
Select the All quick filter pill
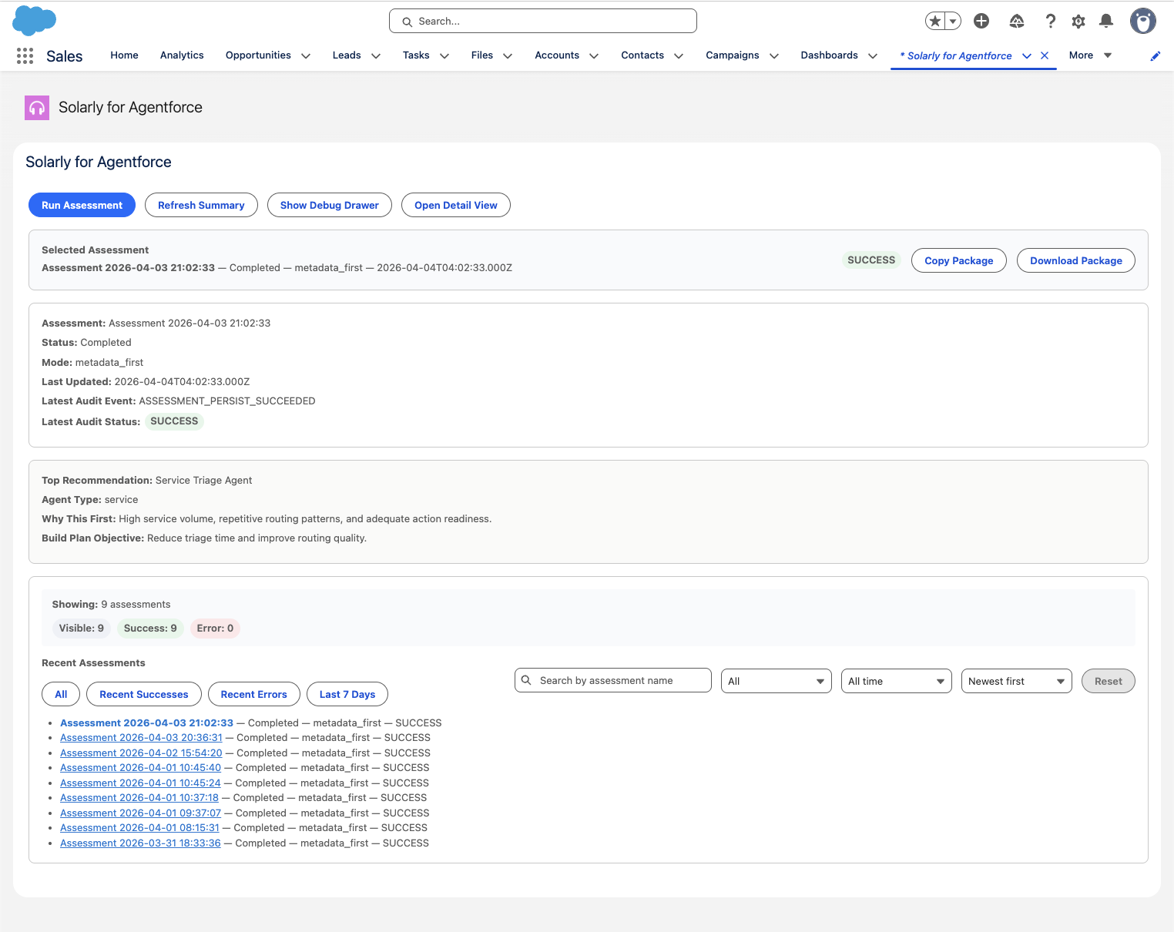tap(61, 694)
